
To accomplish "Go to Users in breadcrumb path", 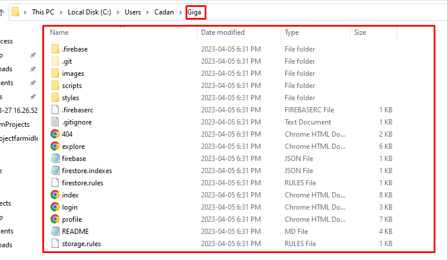I will pos(132,12).
